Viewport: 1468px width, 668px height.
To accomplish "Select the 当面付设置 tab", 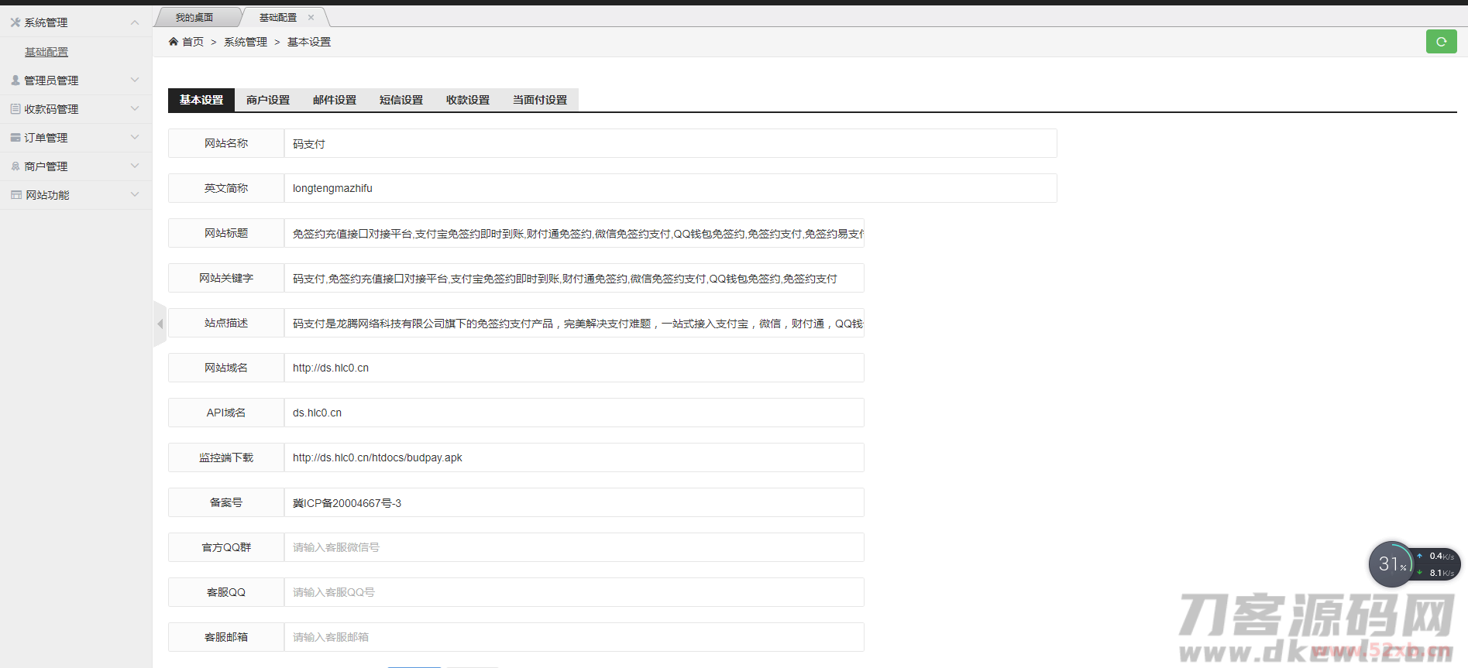I will pyautogui.click(x=540, y=100).
